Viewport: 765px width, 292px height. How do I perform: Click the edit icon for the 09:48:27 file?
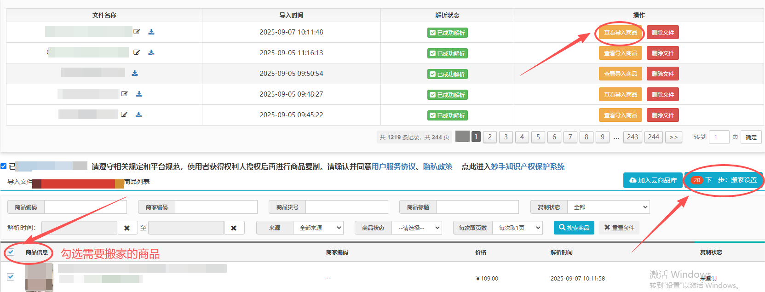(124, 94)
